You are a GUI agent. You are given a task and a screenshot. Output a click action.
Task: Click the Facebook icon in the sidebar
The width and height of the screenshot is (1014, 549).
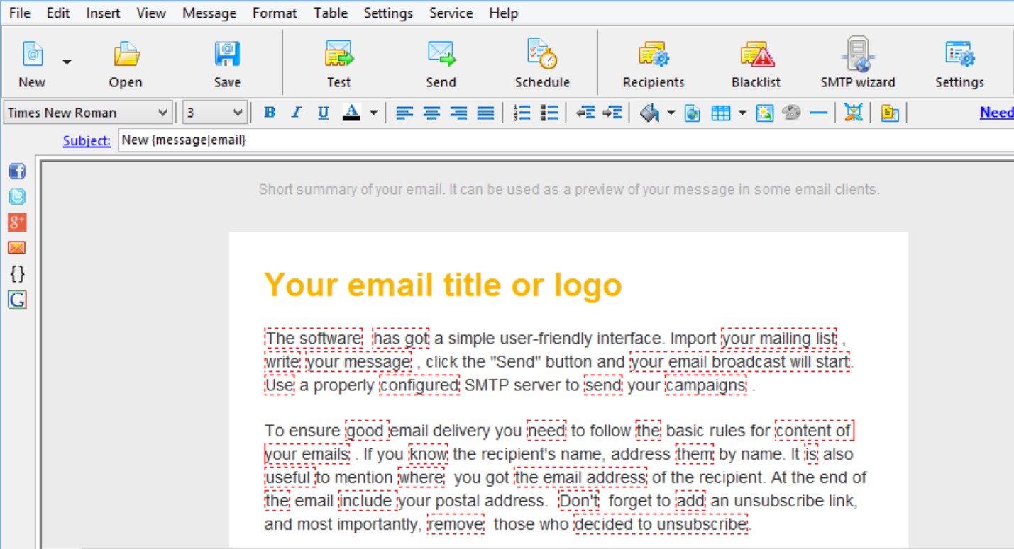pos(16,171)
